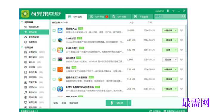The width and height of the screenshot is (215, 112).
Task: Open install dropdown arrow for 2345看图王
Action: click(x=176, y=50)
